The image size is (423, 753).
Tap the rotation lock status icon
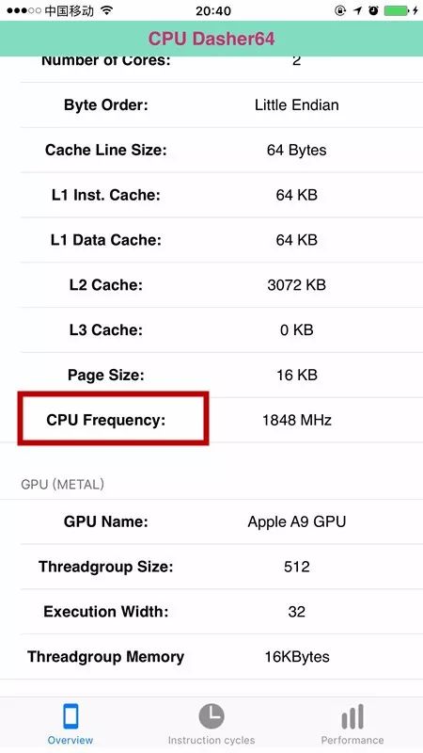click(340, 10)
